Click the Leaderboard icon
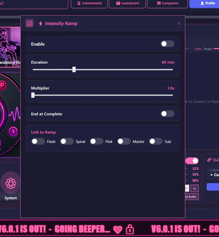The height and width of the screenshot is (237, 219). point(118,3)
